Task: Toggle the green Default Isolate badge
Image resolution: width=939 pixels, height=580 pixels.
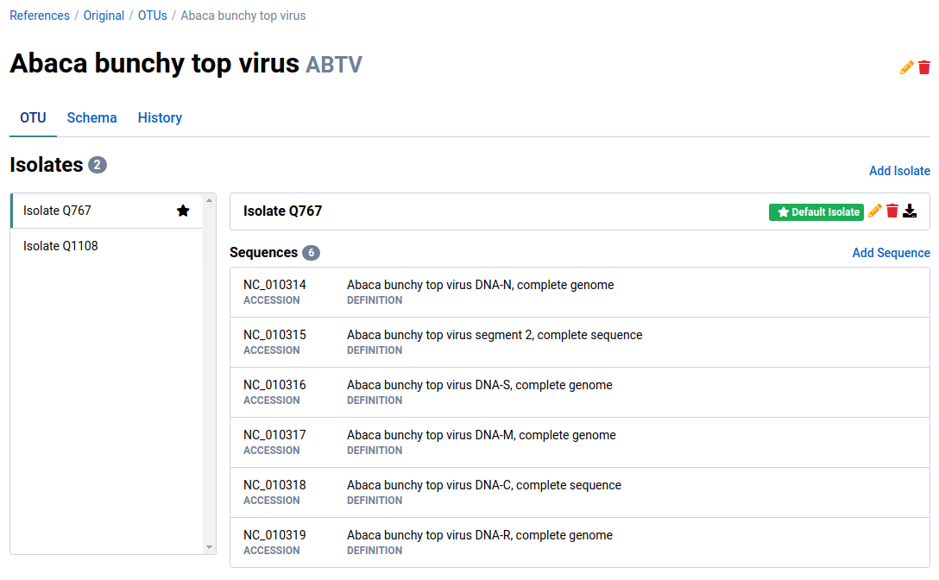Action: point(816,211)
